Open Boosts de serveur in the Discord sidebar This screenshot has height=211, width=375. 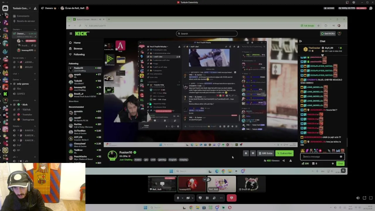click(26, 21)
